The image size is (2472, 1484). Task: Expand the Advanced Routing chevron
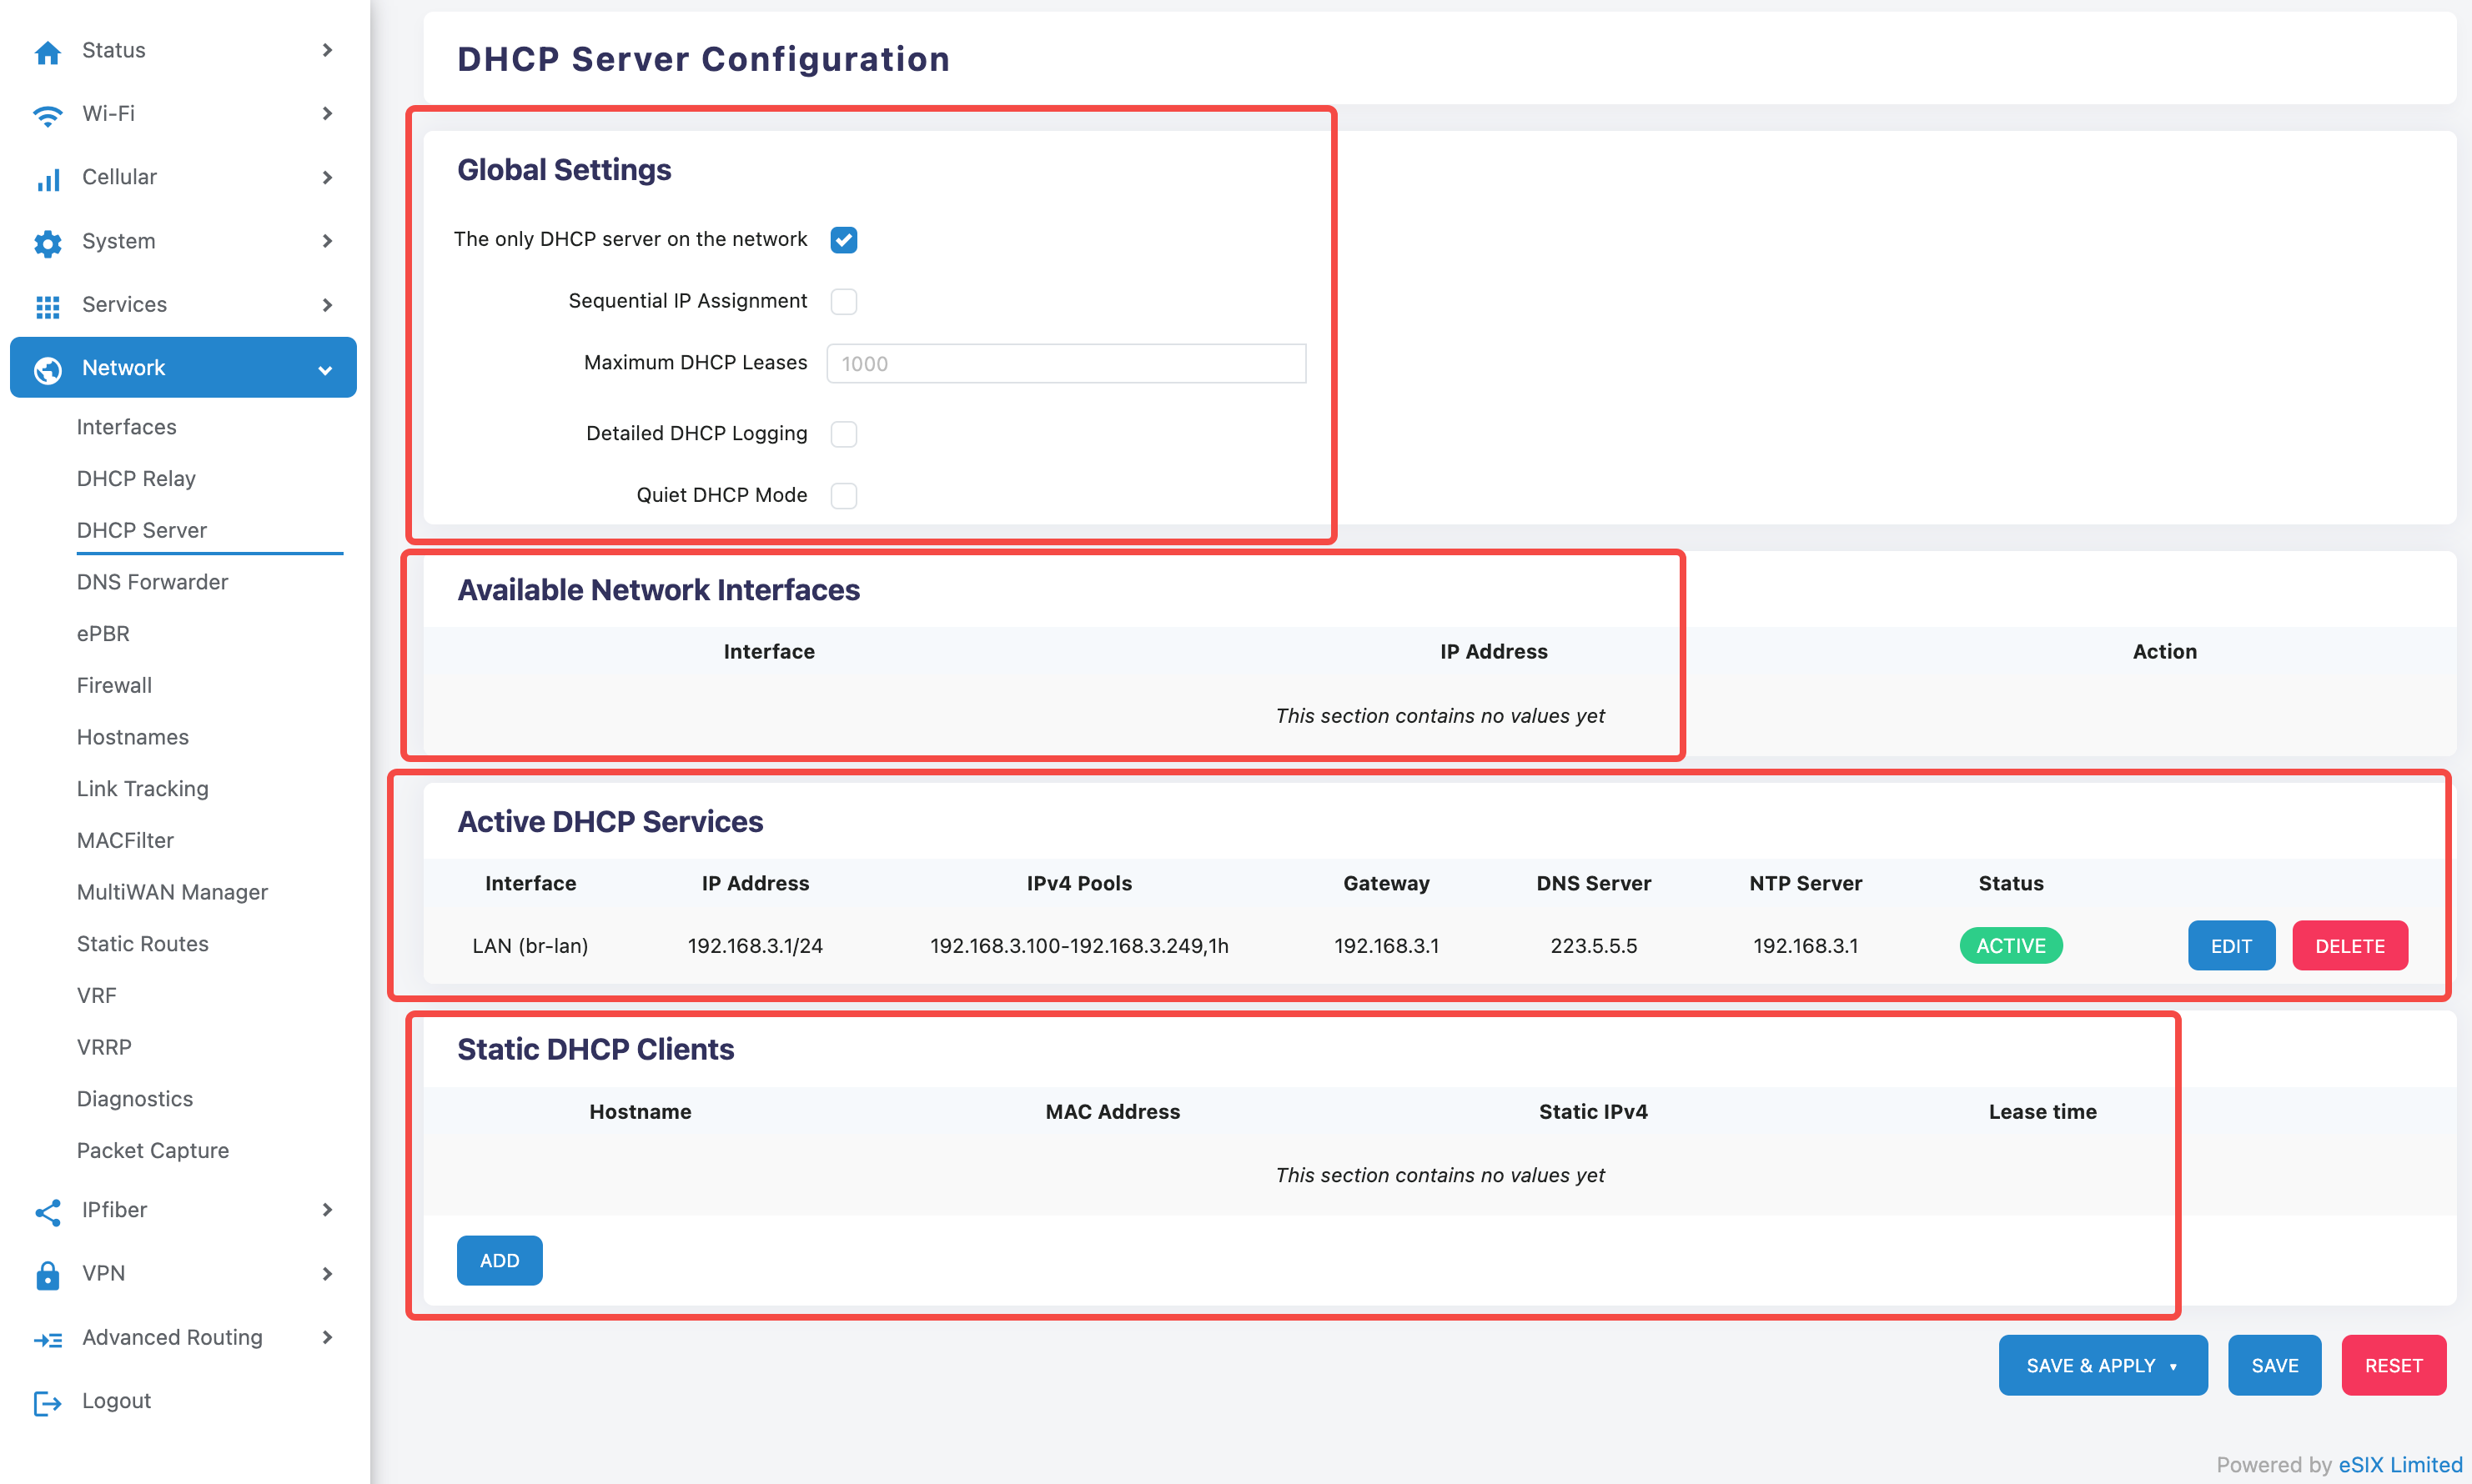click(327, 1338)
